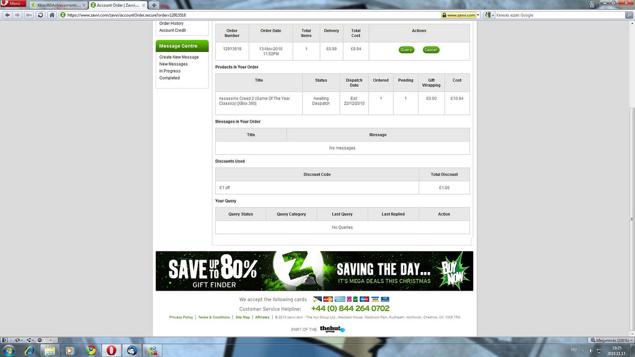Click the Zavvi order URL address field
Screen dimensions: 635x357
pyautogui.click(x=251, y=15)
